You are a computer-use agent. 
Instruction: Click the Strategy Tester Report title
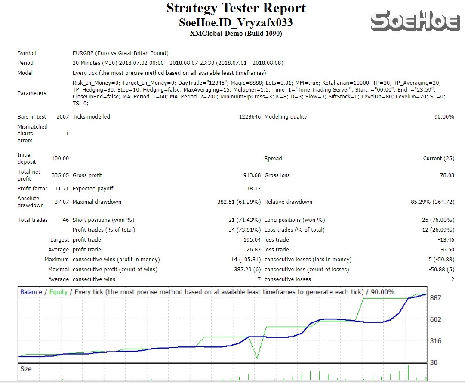pyautogui.click(x=236, y=8)
